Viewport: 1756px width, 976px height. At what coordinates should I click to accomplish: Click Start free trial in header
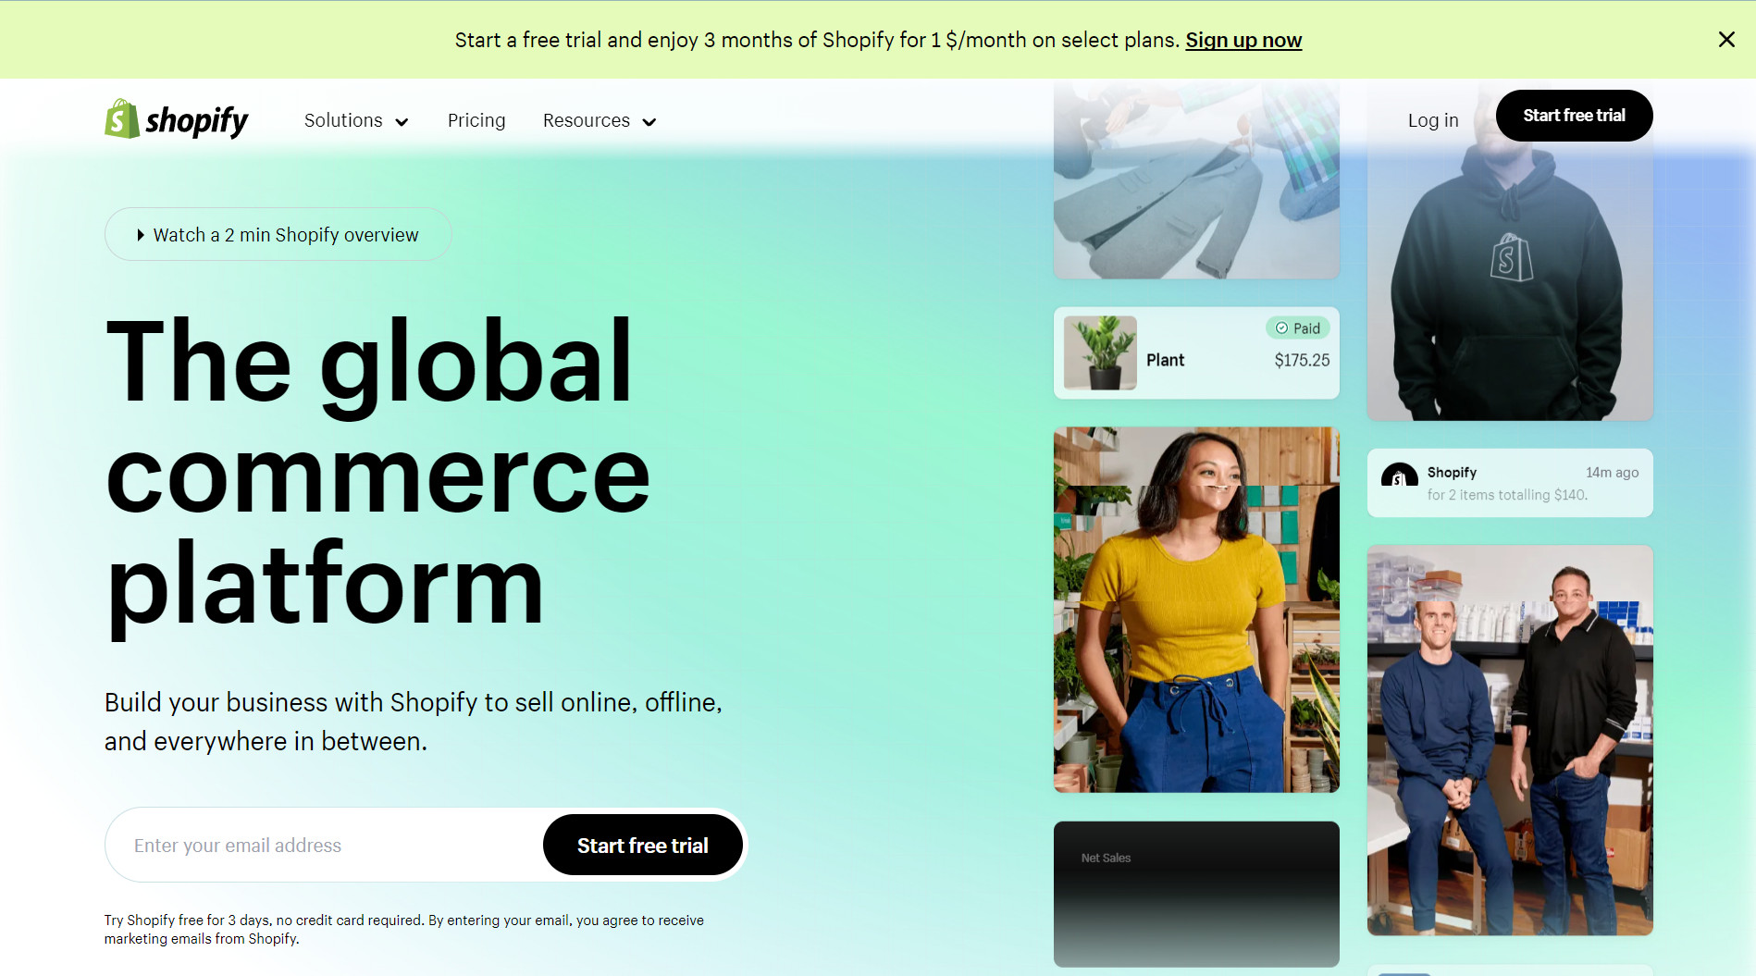point(1574,116)
